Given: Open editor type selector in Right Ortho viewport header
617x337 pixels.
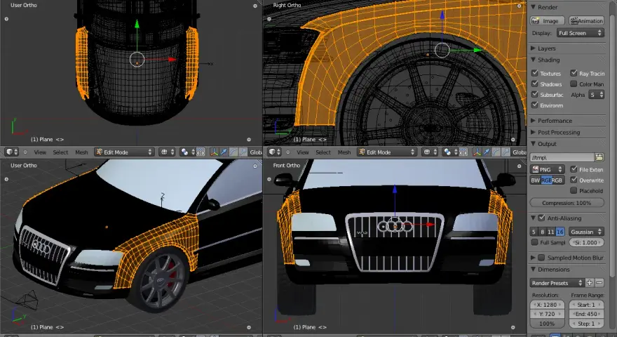Looking at the screenshot, I should coord(275,152).
